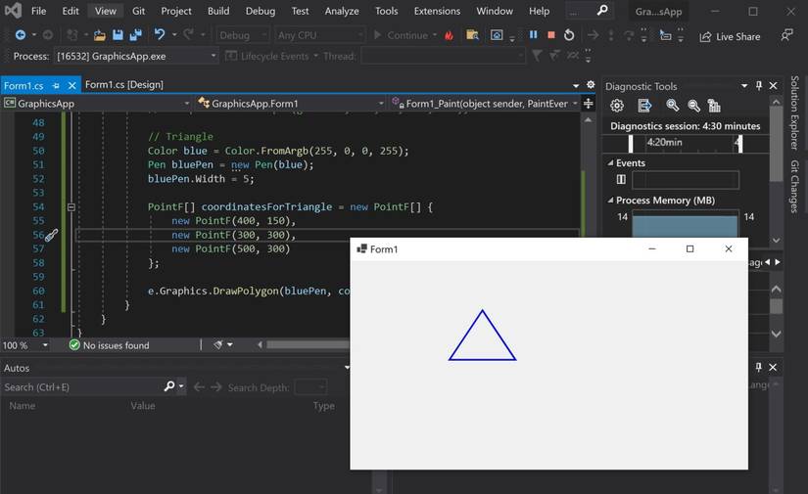Open the Solution Explorer side tab
Viewport: 808px width, 494px height.
tap(794, 112)
